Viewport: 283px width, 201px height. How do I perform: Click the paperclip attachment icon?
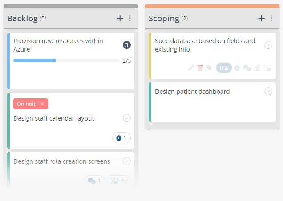click(257, 68)
